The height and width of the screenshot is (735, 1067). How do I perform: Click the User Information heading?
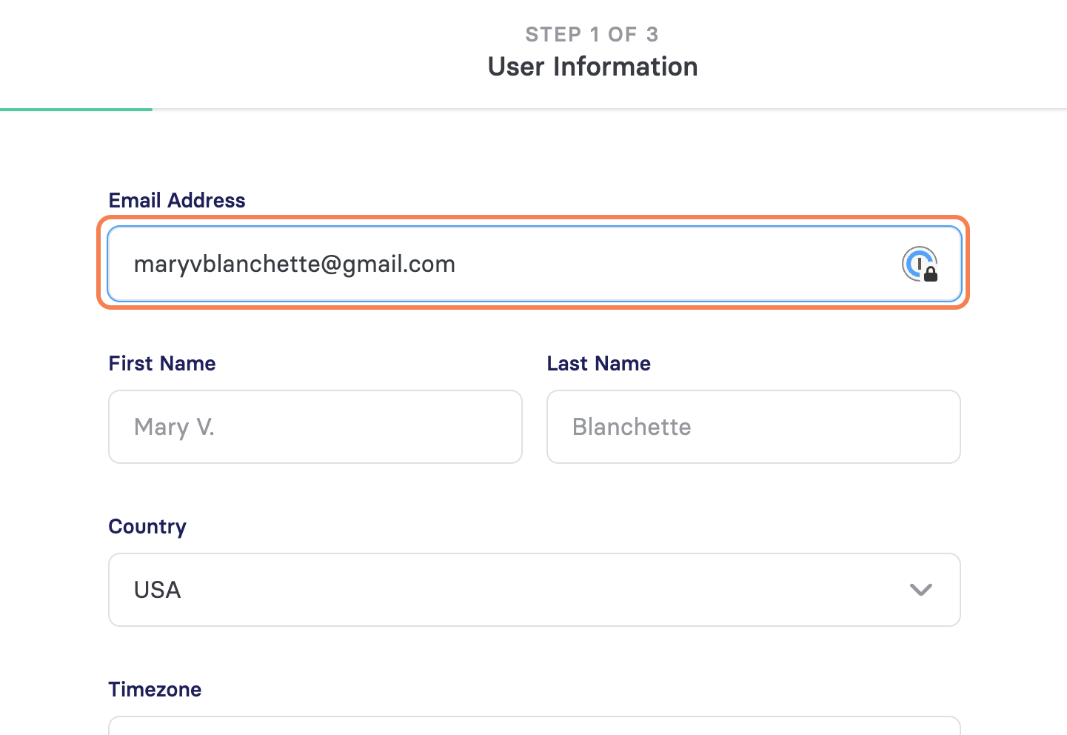point(592,67)
